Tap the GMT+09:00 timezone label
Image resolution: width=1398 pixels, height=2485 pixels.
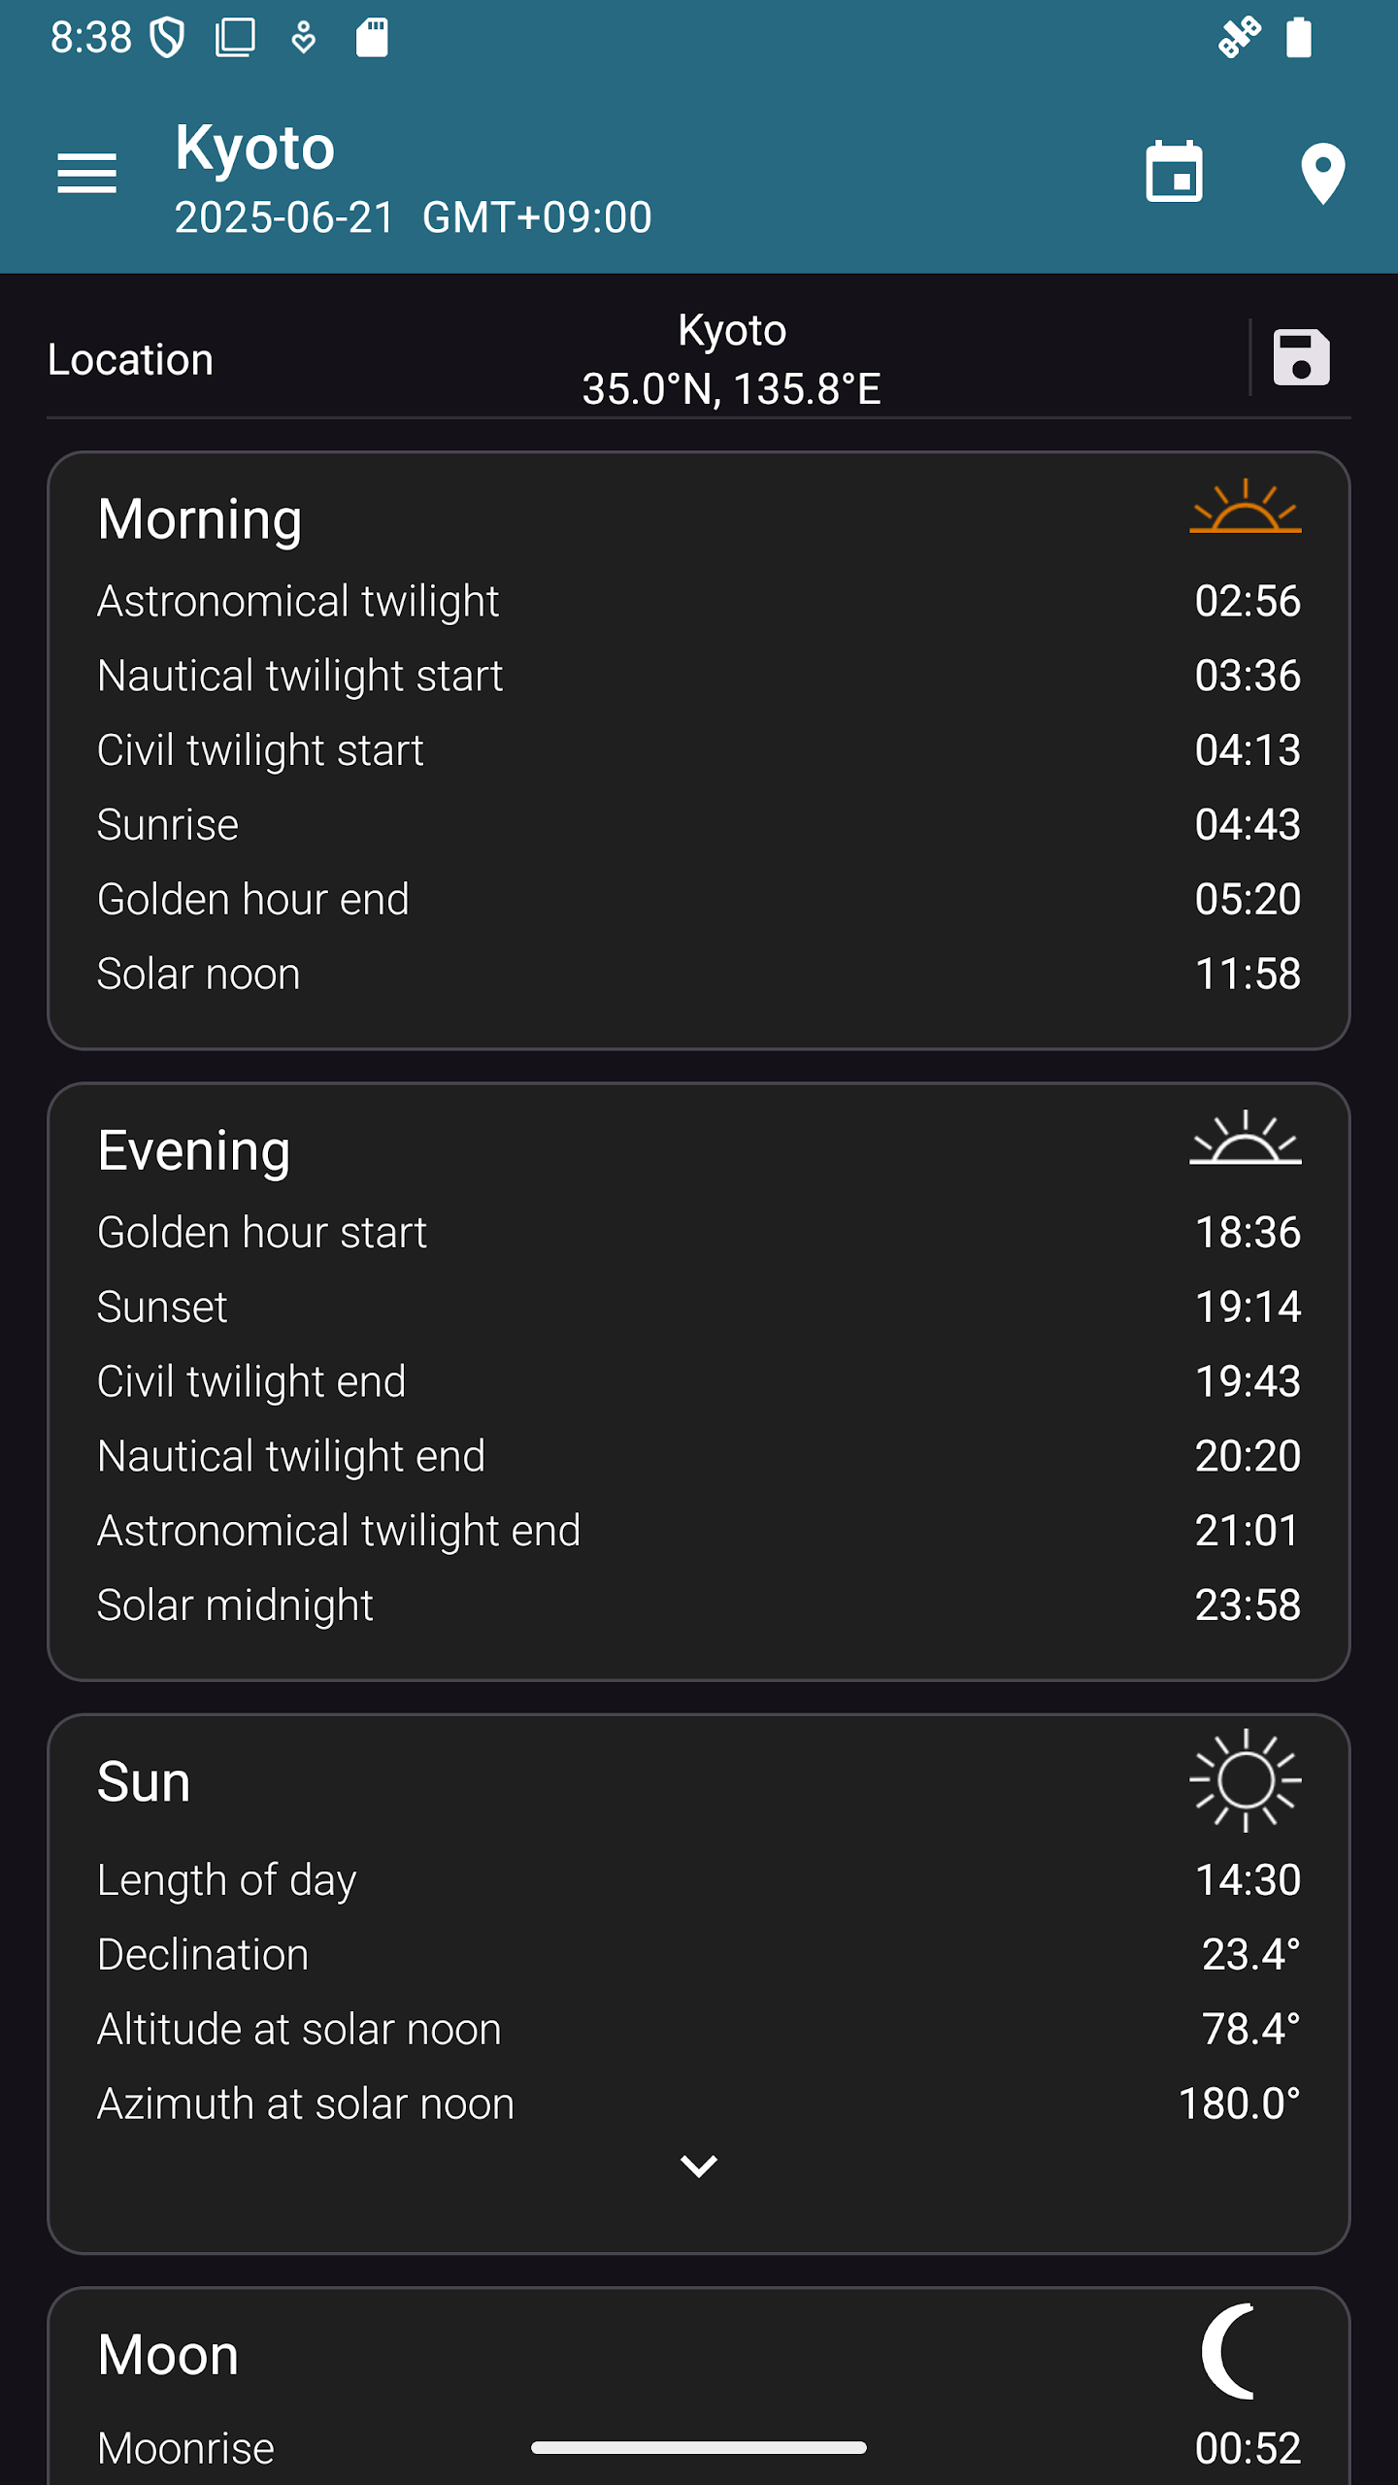point(537,217)
